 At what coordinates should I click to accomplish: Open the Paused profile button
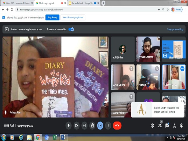(177, 10)
